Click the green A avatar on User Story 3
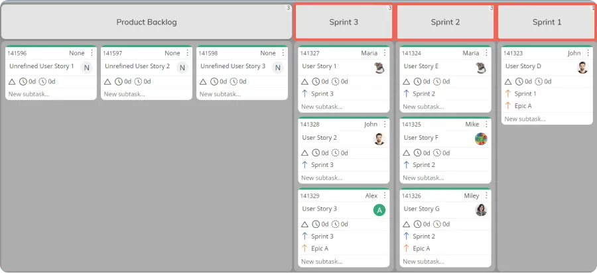The height and width of the screenshot is (273, 597). (379, 210)
